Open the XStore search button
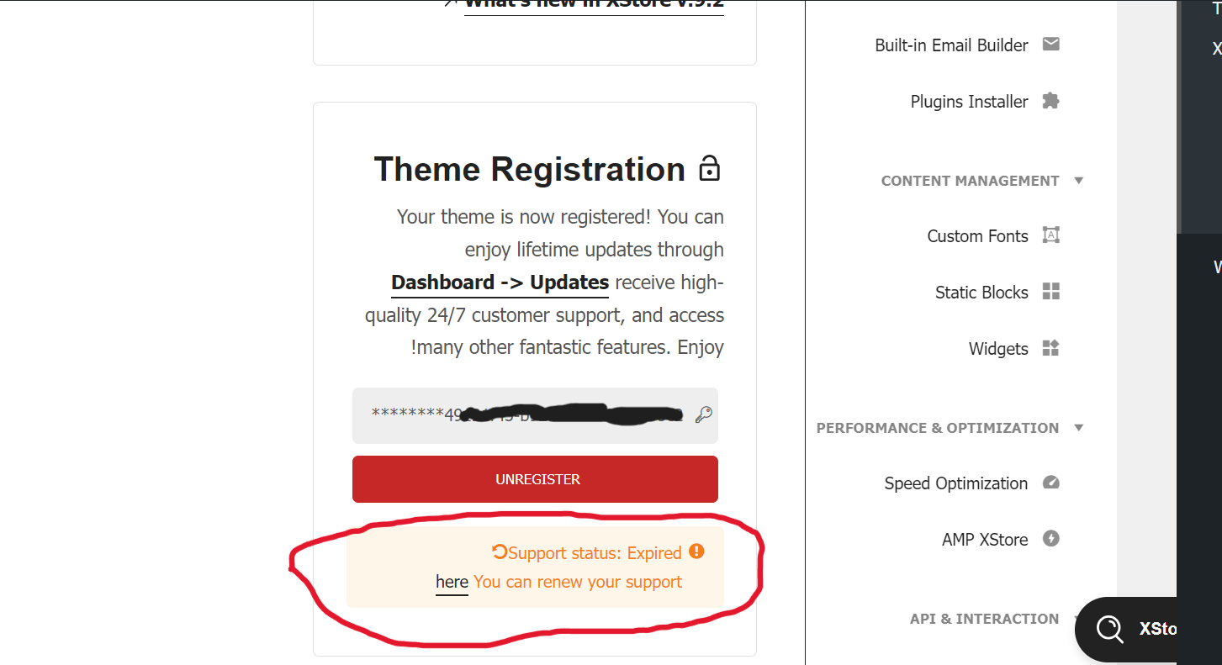The image size is (1222, 665). tap(1127, 629)
